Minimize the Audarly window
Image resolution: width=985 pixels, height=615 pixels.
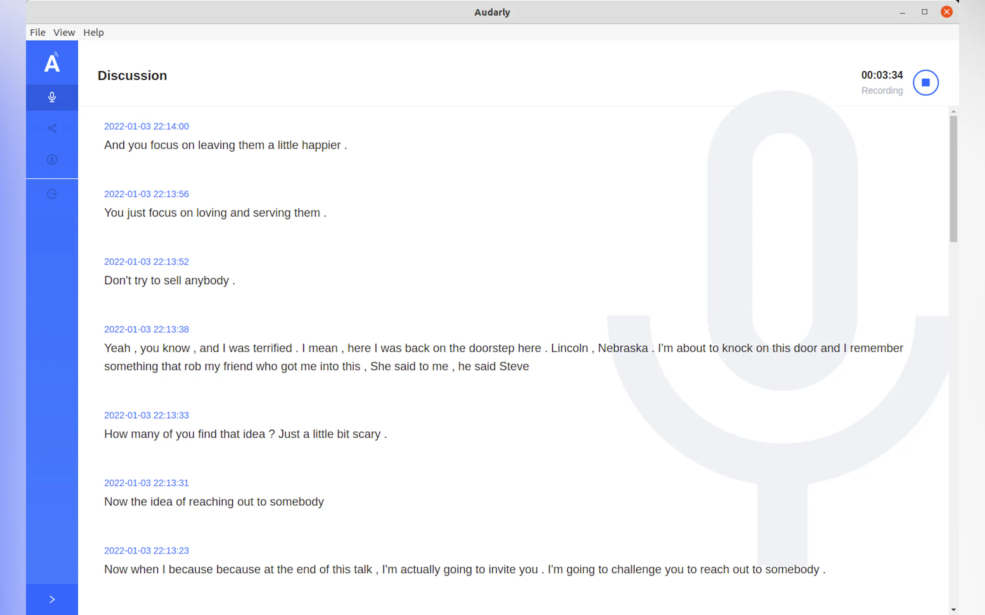(902, 12)
